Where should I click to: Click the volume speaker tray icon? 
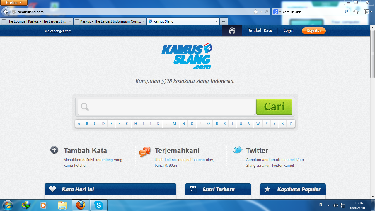[336, 205]
